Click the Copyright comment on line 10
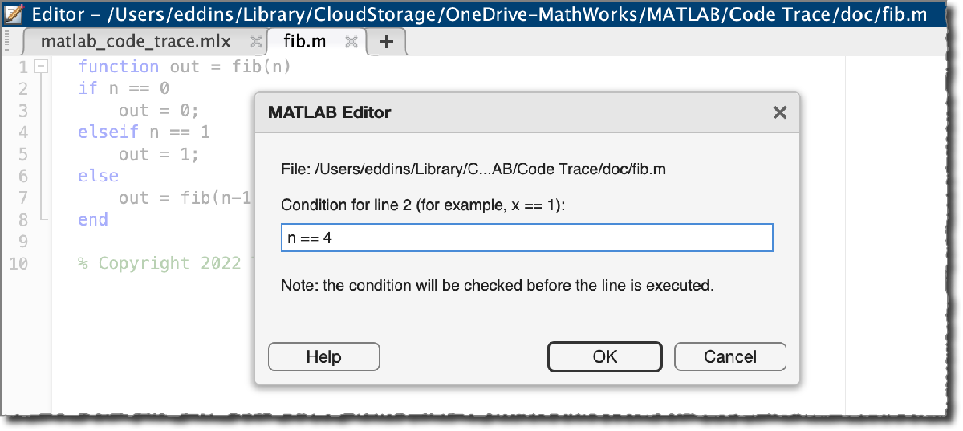The image size is (963, 431). (x=160, y=263)
